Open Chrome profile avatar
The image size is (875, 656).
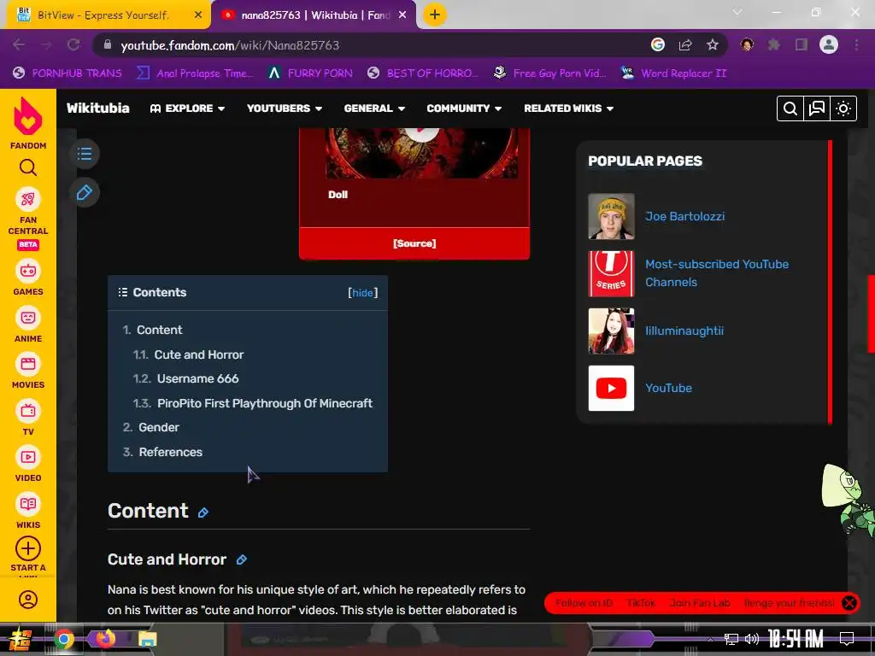pos(829,45)
